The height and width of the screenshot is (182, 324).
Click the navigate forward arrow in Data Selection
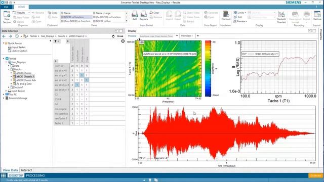click(10, 36)
